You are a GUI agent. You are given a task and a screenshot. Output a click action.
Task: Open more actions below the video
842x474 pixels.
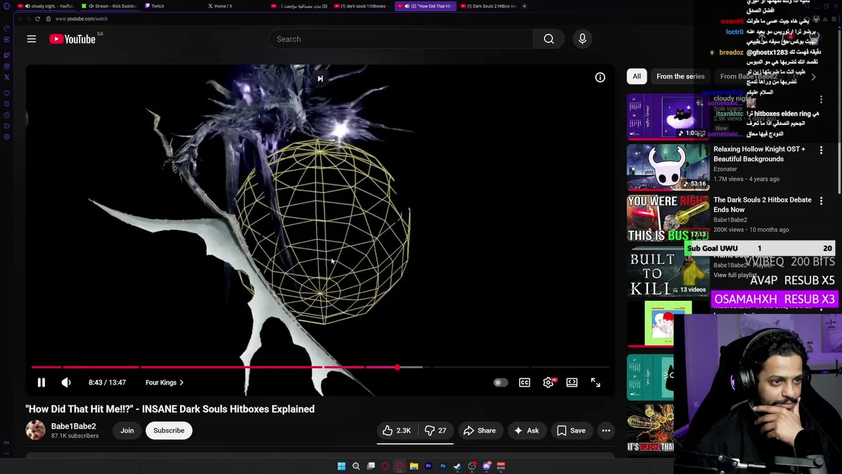pos(606,431)
